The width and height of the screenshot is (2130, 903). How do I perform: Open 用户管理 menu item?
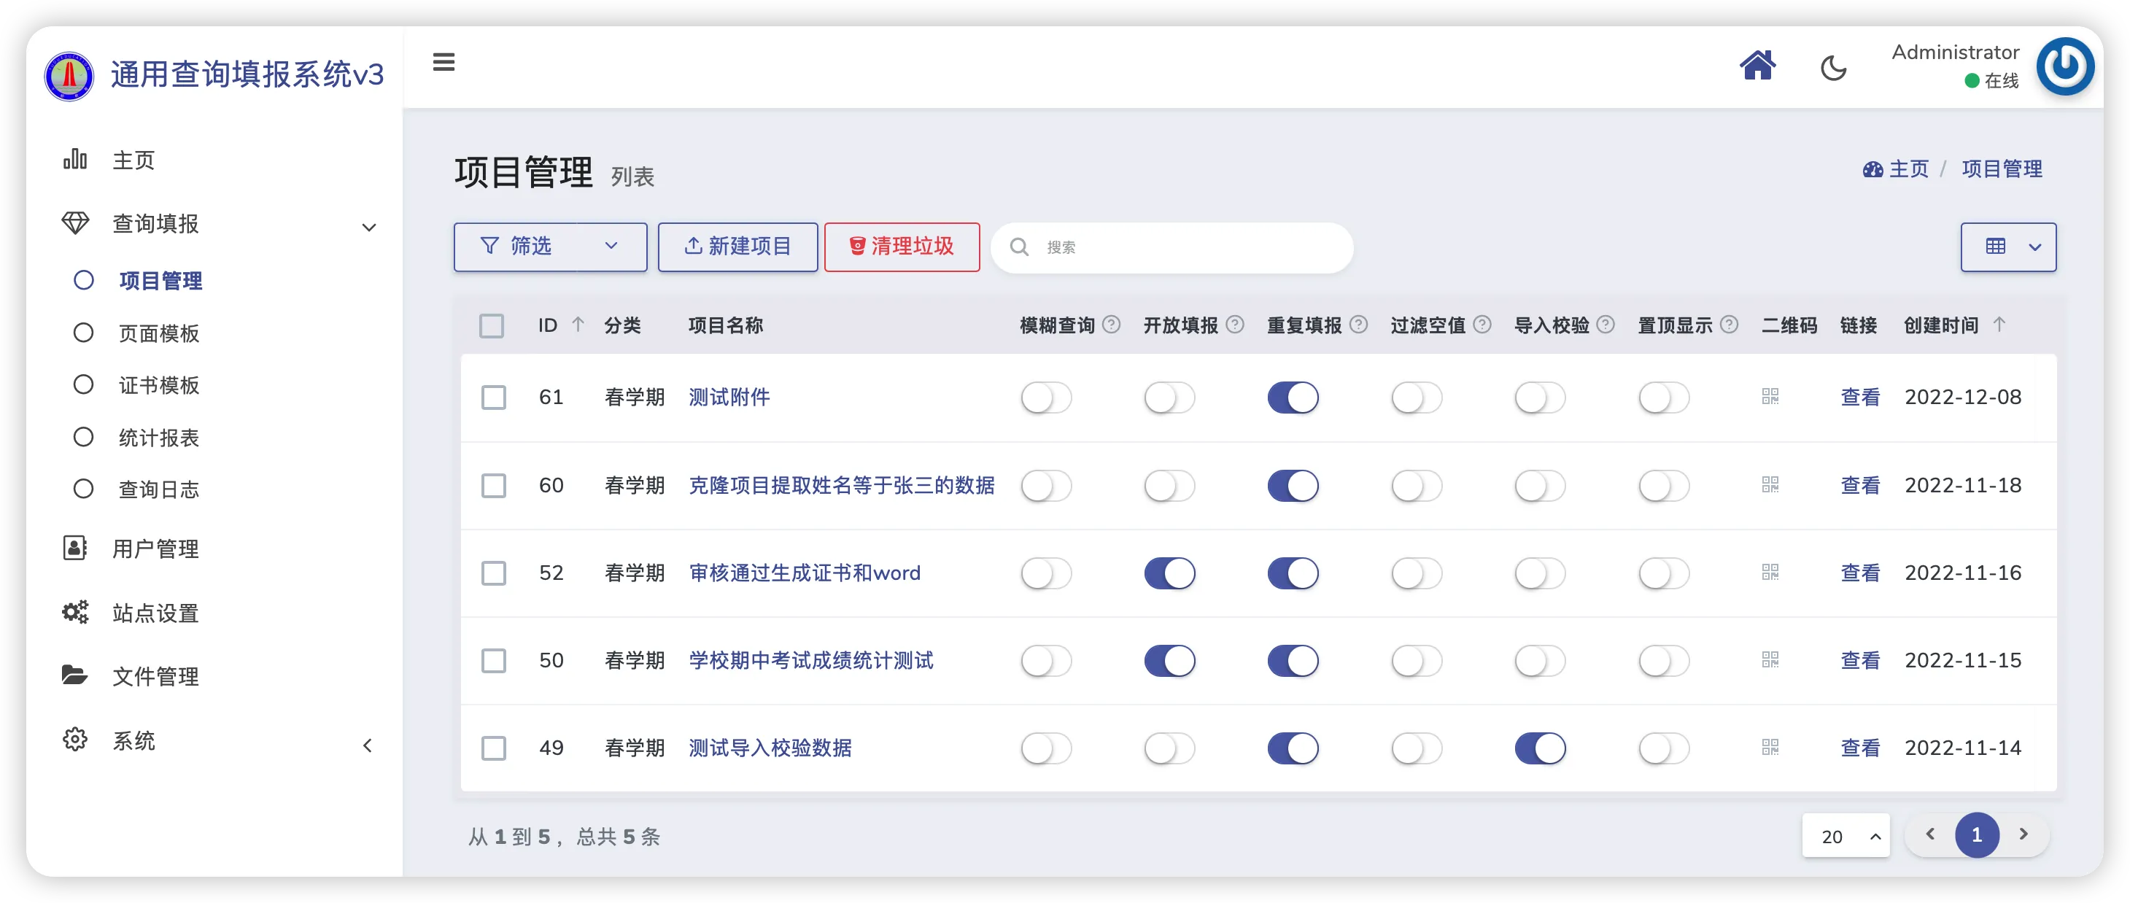click(x=155, y=549)
